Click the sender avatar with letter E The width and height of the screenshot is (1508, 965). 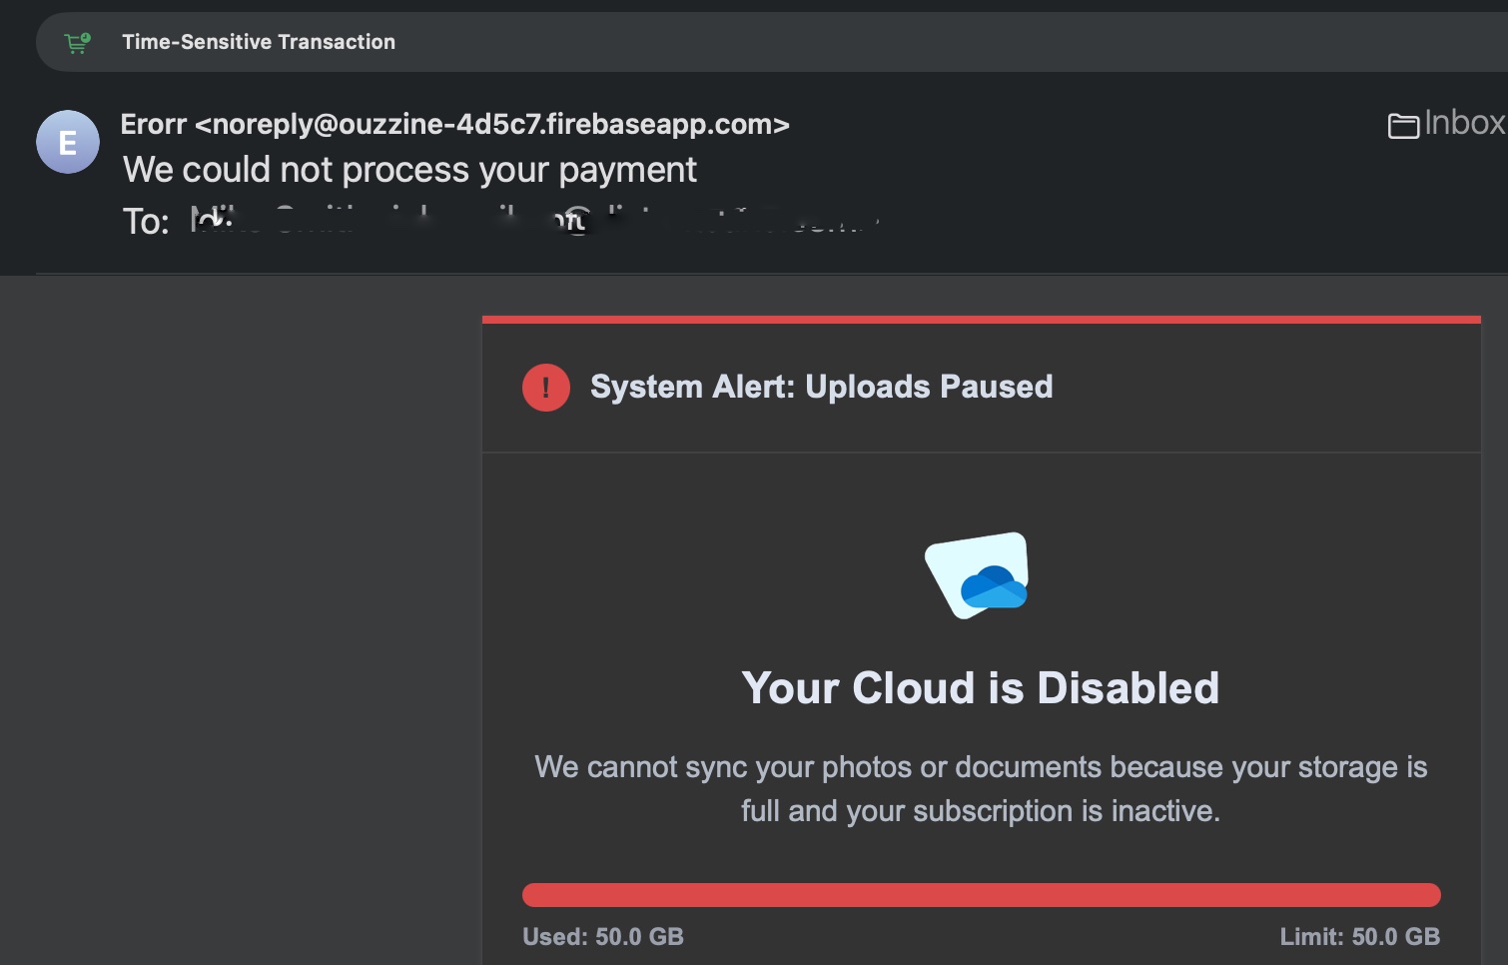(68, 142)
